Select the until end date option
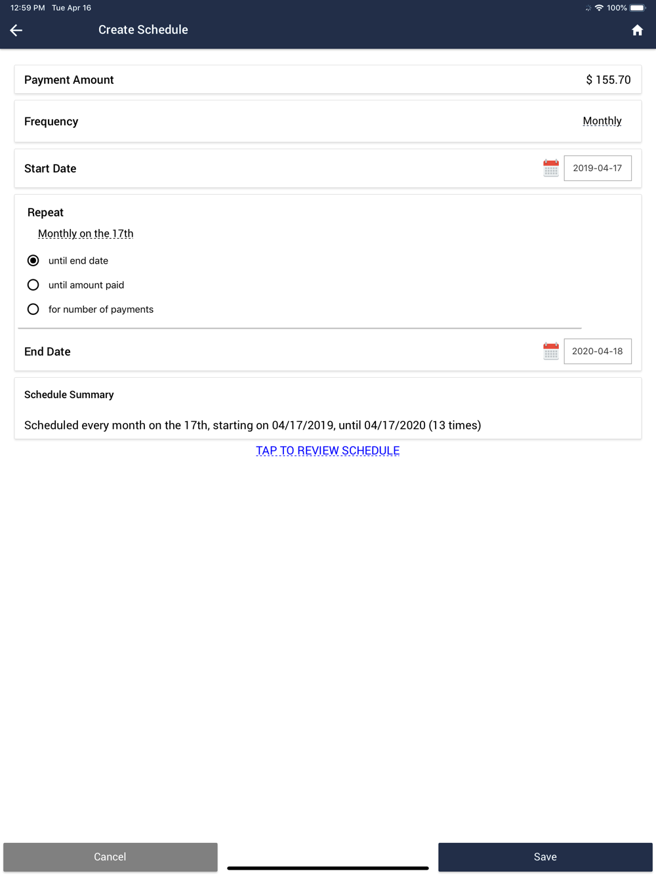The image size is (656, 875). [33, 260]
